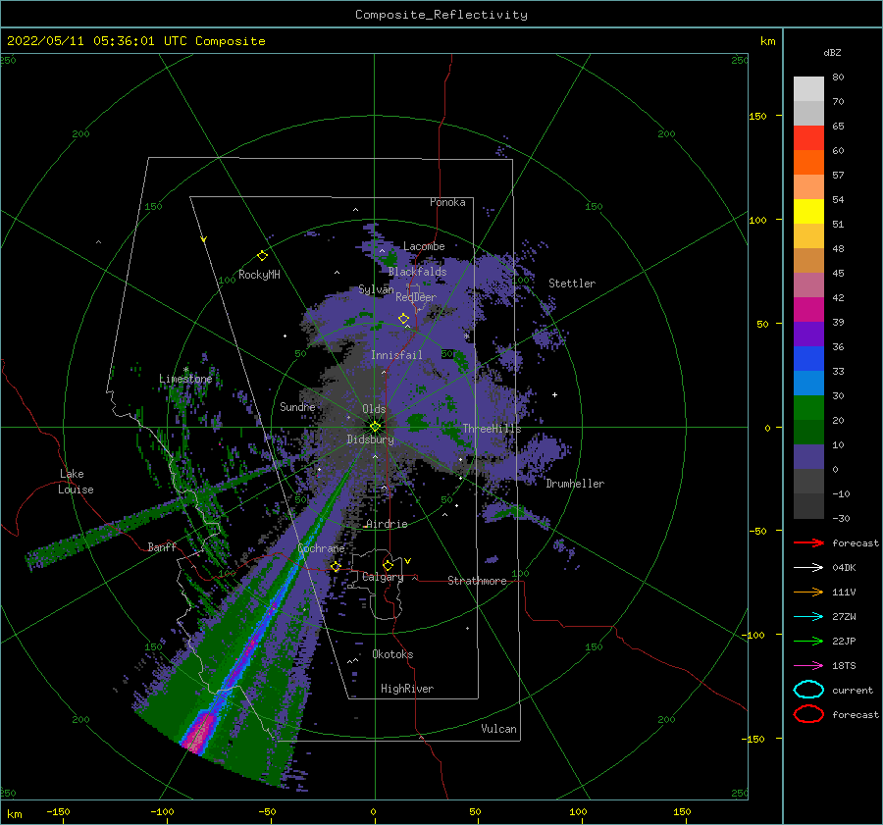This screenshot has width=883, height=825.
Task: Click the Lake Louise label
Action: pyautogui.click(x=76, y=482)
